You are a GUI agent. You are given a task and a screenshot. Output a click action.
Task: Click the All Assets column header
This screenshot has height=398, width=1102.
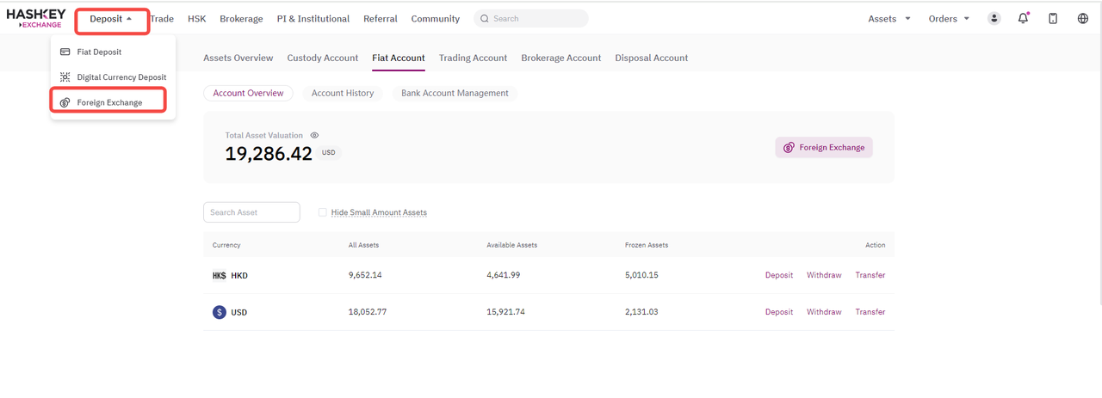pyautogui.click(x=363, y=245)
